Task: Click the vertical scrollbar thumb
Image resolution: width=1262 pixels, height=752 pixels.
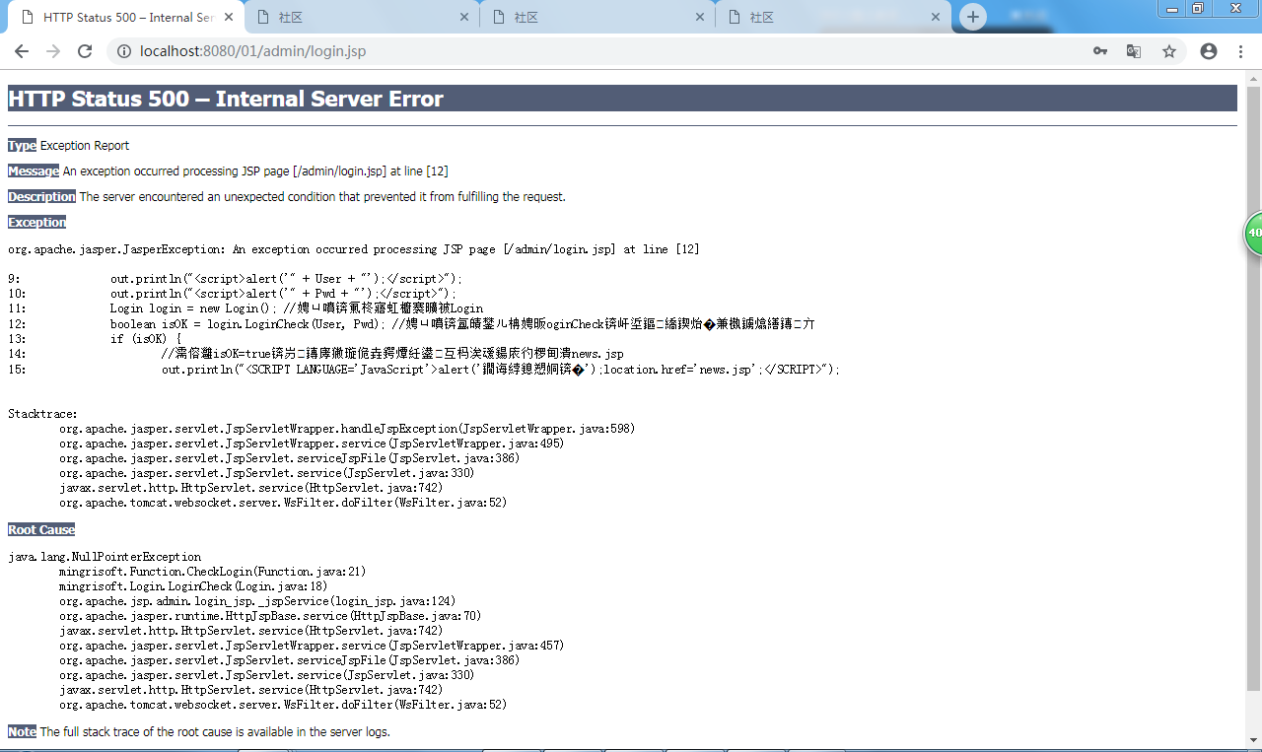Action: (1254, 389)
